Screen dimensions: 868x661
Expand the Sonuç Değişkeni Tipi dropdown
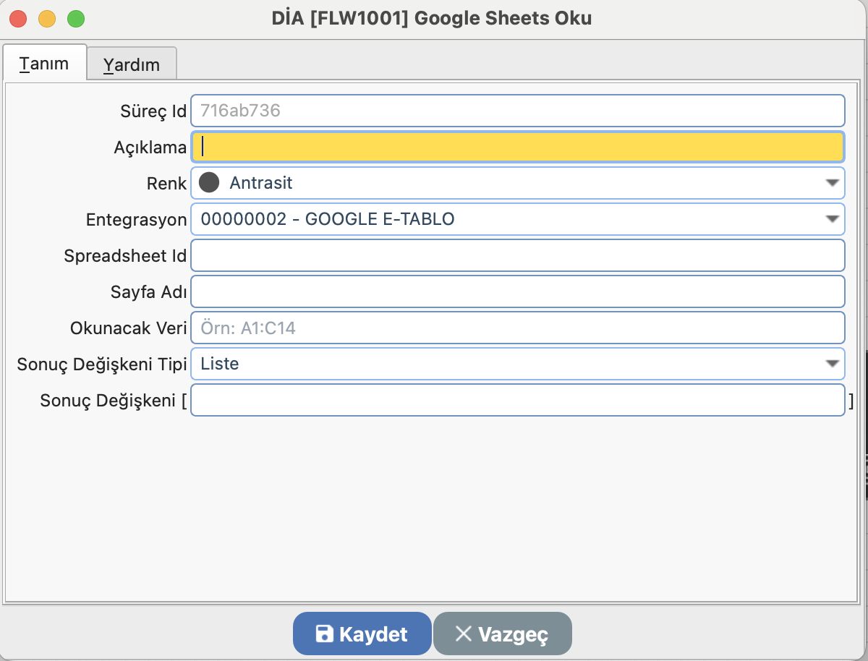coord(833,364)
